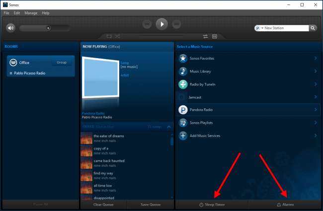This screenshot has width=323, height=211.
Task: Click the Group button for Office
Action: 62,62
